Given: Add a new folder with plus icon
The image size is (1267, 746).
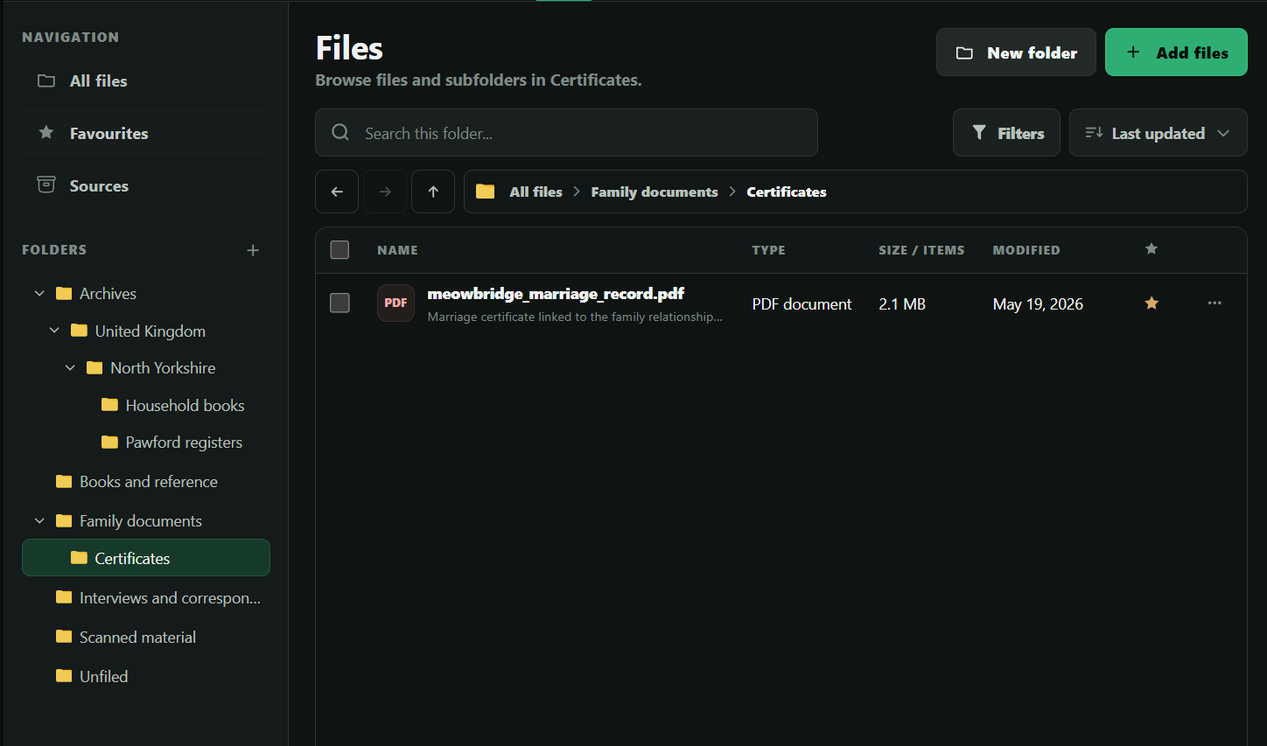Looking at the screenshot, I should [x=253, y=250].
